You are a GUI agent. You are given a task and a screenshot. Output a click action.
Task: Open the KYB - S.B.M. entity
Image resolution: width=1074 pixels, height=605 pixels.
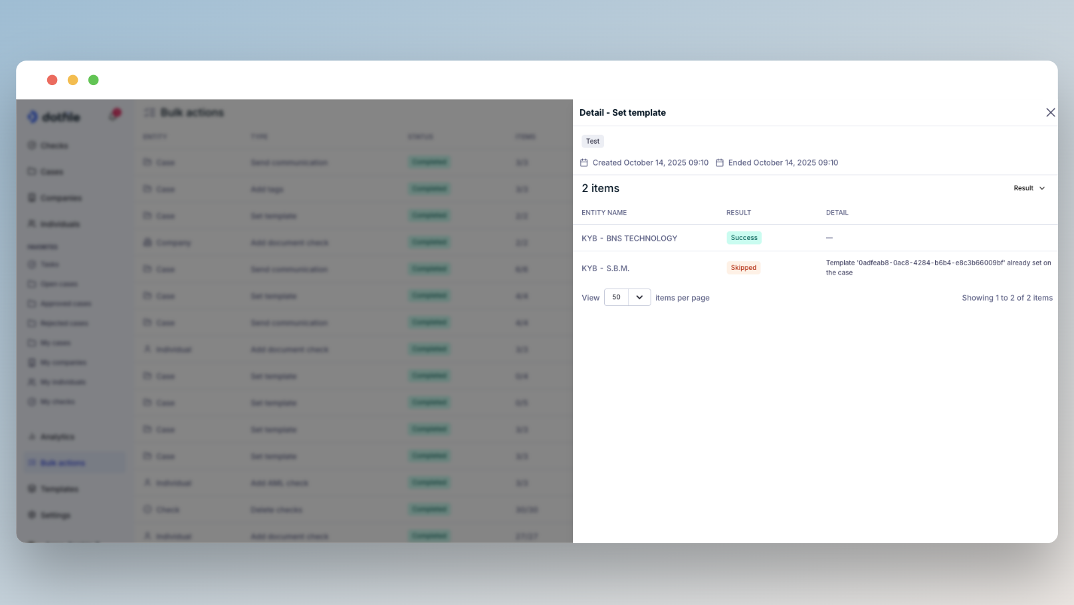605,269
